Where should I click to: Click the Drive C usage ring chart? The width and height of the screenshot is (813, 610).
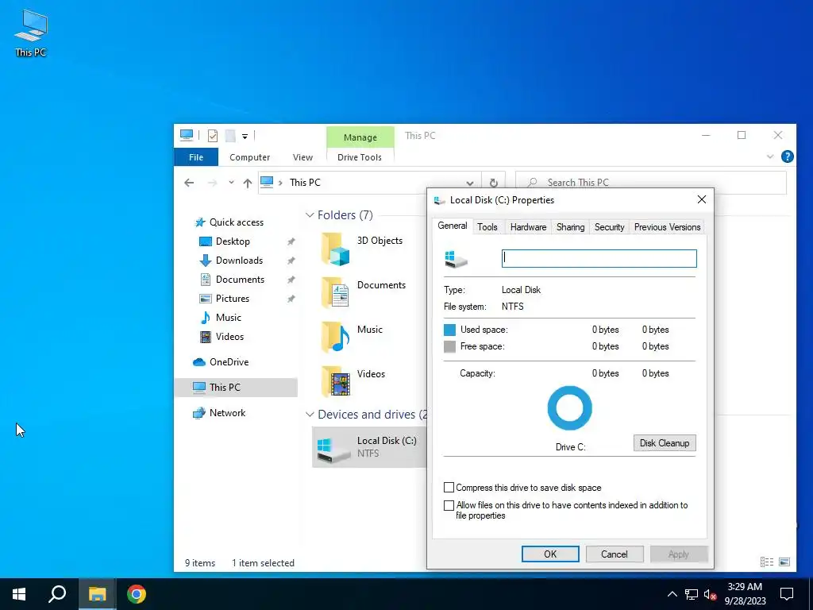pyautogui.click(x=570, y=408)
